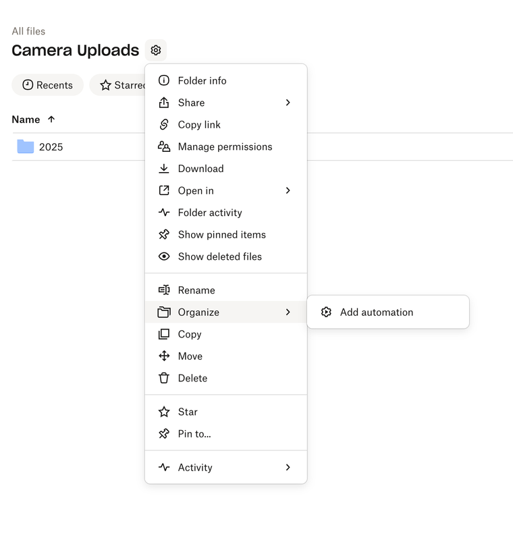Screen dimensions: 513x540
Task: Click the Copy link chain icon
Action: [164, 124]
